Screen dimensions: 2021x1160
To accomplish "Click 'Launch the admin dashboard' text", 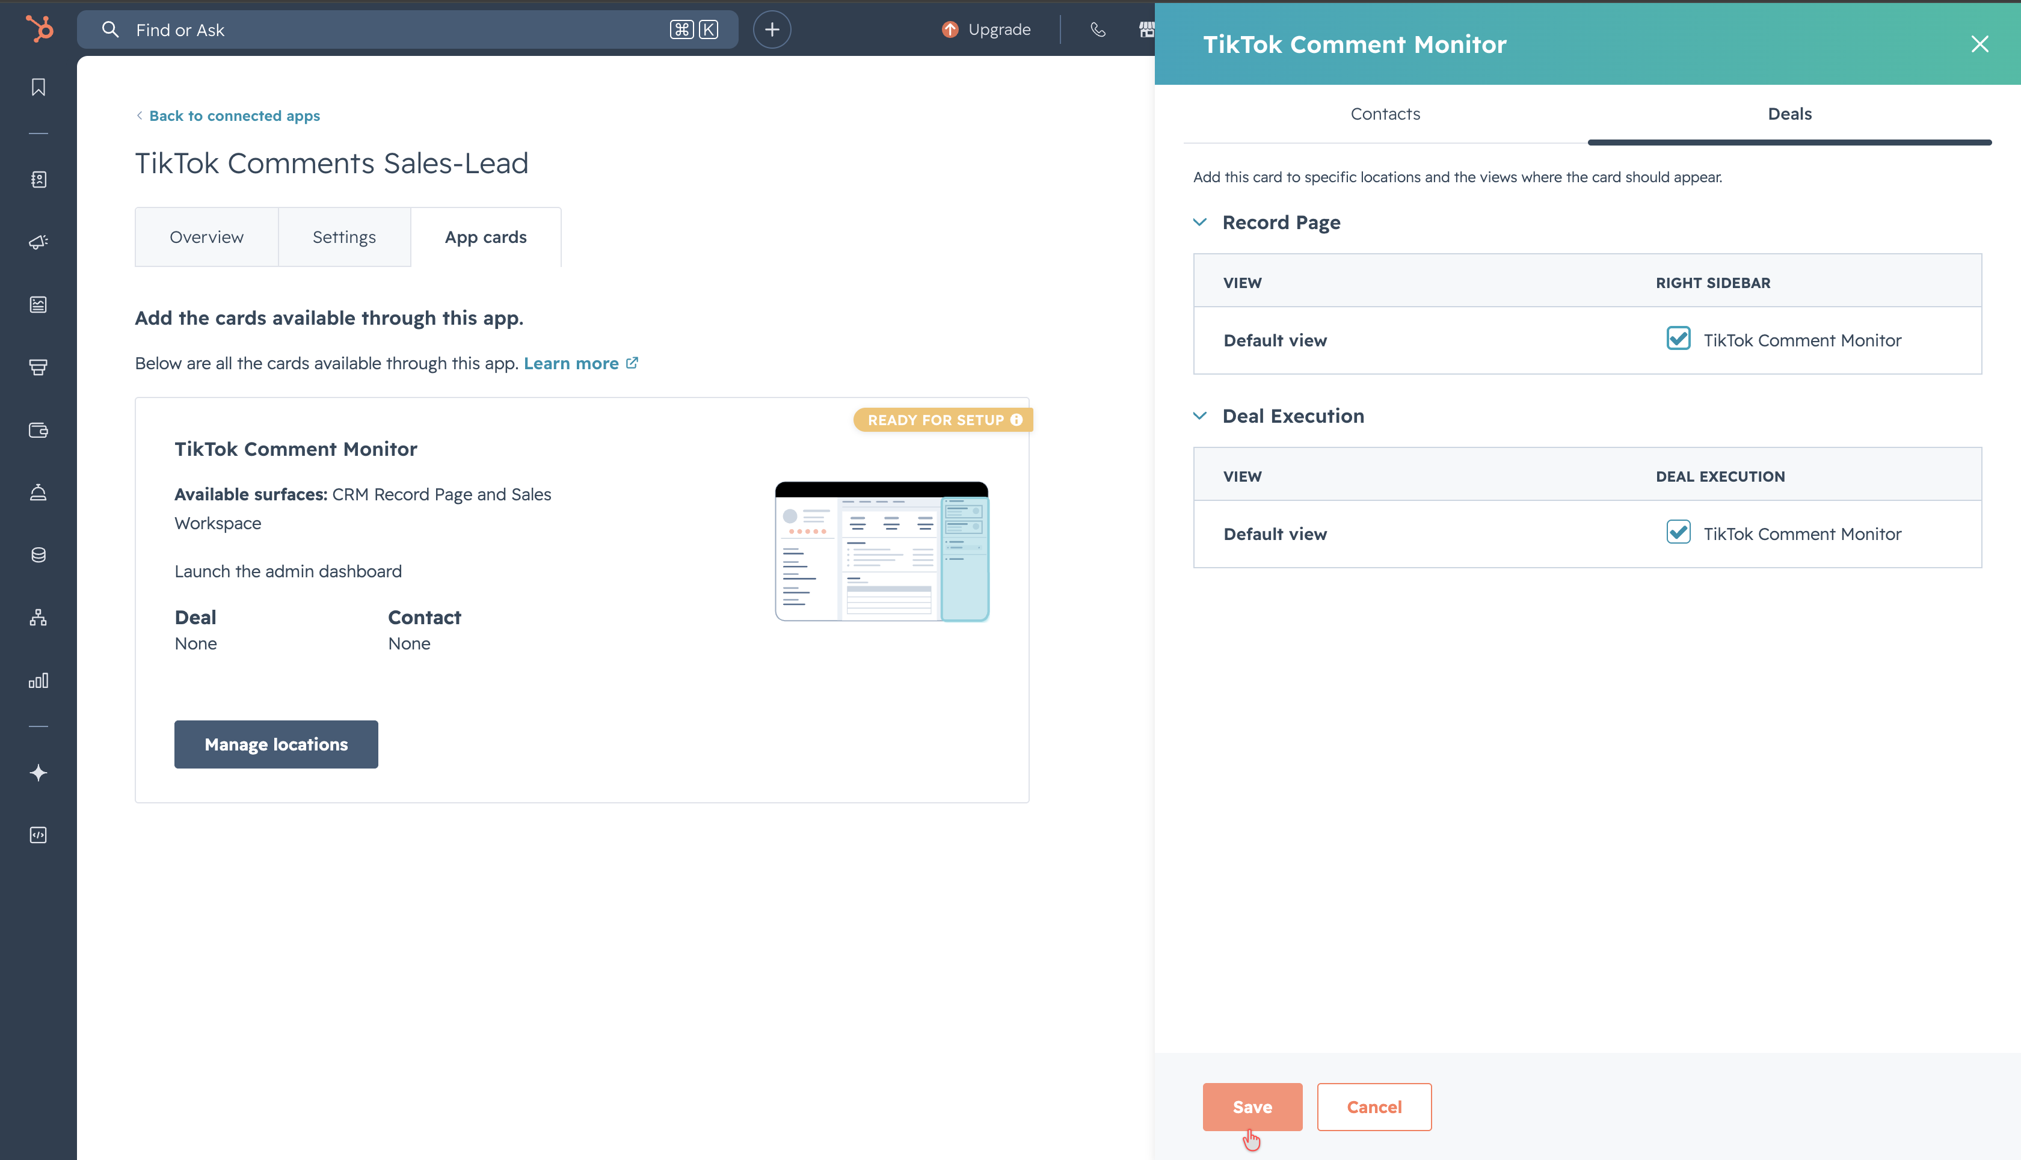I will click(288, 571).
